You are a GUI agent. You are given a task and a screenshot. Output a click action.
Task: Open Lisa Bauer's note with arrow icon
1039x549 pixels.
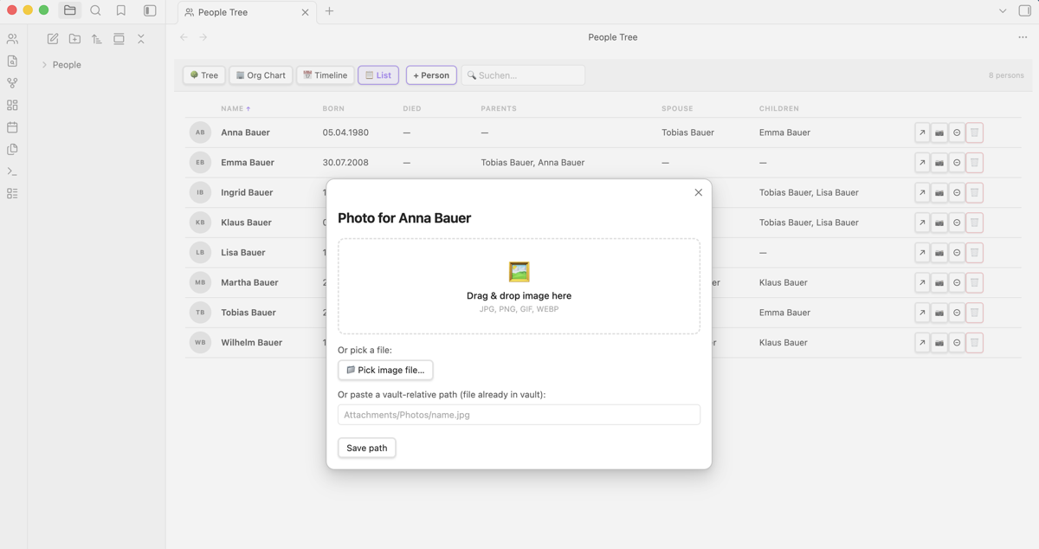pyautogui.click(x=922, y=253)
